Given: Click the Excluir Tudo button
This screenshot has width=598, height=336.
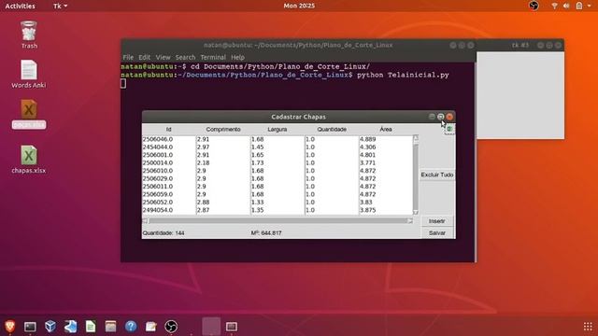Looking at the screenshot, I should coord(437,175).
